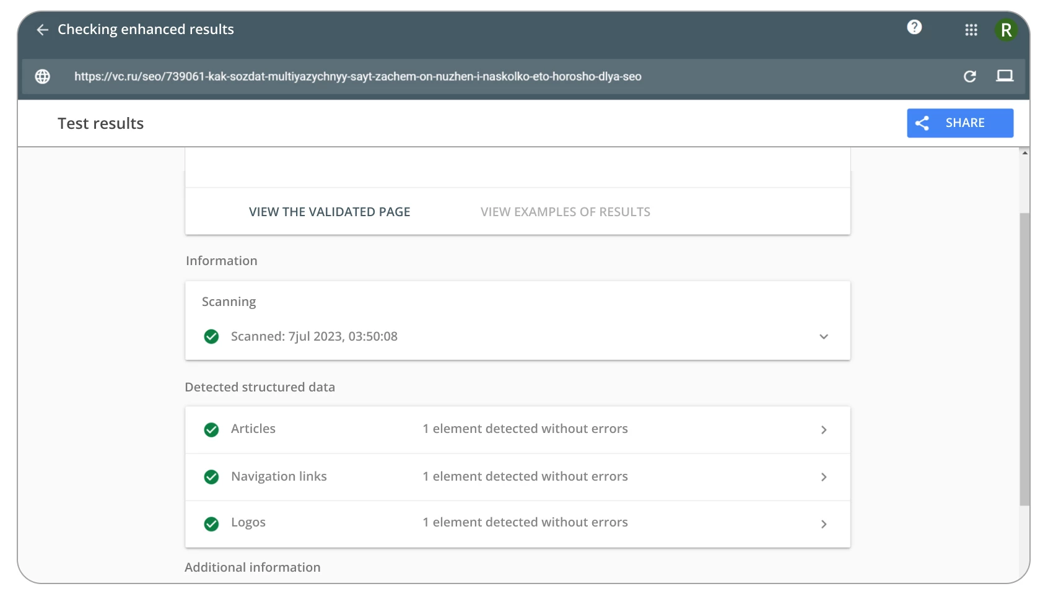Click the 'Checking enhanced results' title
This screenshot has width=1048, height=594.
[146, 29]
